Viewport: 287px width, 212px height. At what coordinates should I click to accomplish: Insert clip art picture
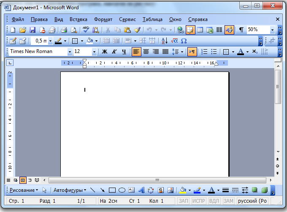coord(161,190)
